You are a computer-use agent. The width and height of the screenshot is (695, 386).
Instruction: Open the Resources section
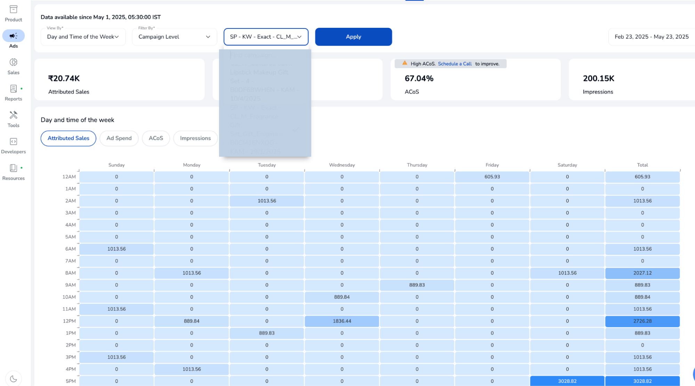pos(13,172)
